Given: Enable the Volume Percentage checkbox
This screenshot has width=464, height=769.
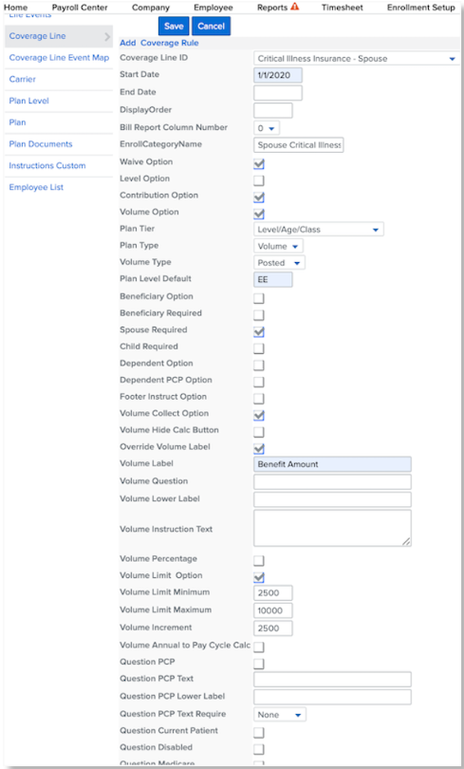Looking at the screenshot, I should [259, 560].
